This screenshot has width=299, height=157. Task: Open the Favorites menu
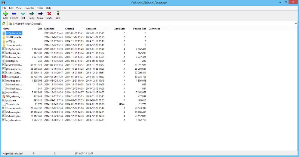click(29, 8)
